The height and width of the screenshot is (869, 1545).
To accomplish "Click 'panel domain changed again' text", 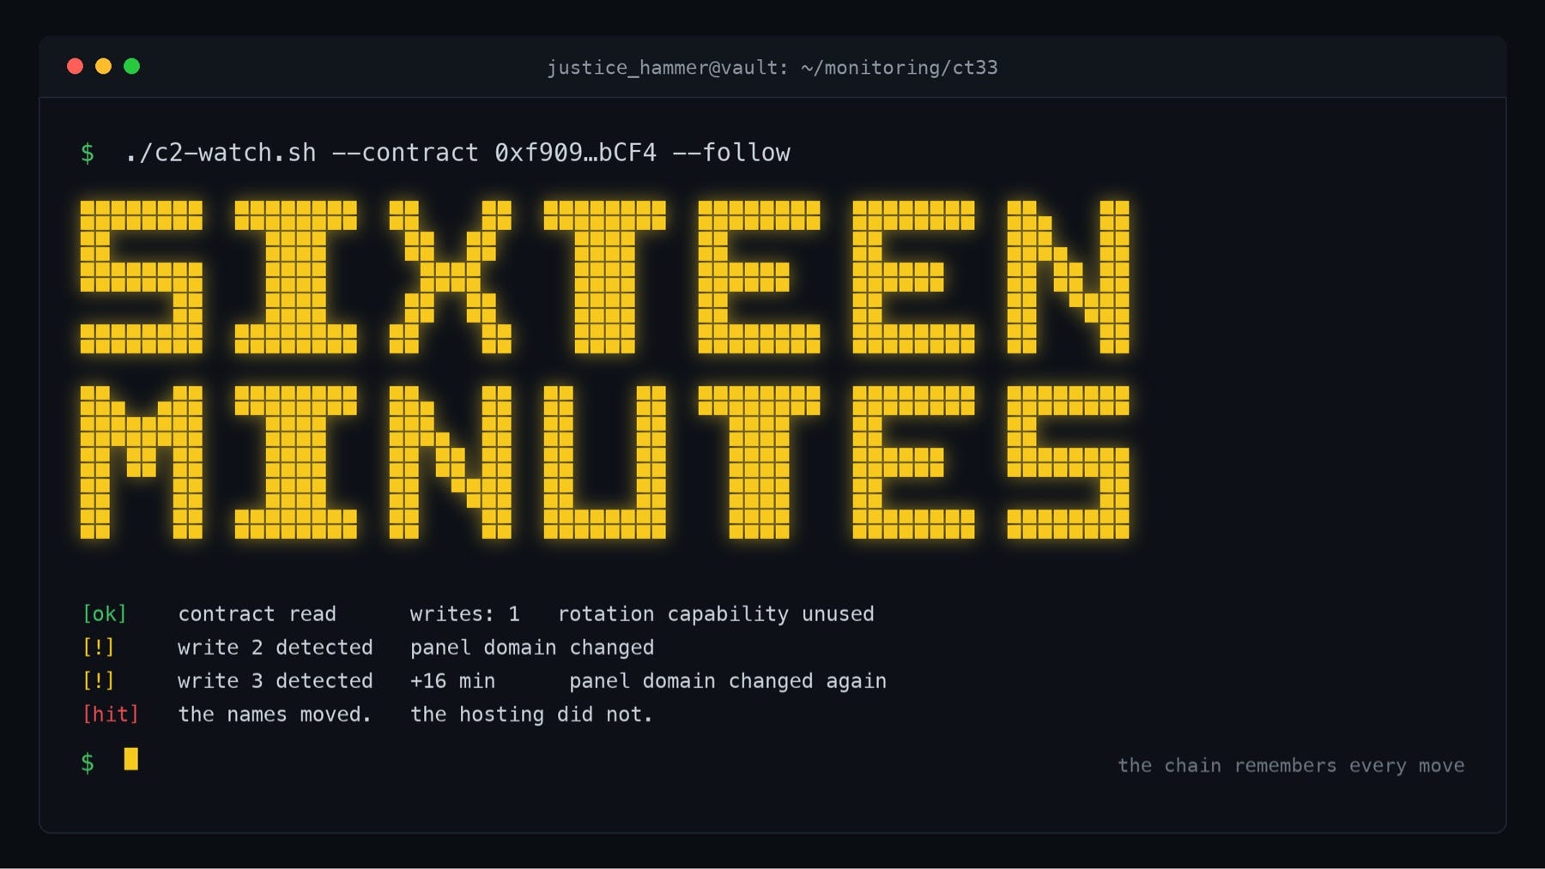I will [728, 681].
